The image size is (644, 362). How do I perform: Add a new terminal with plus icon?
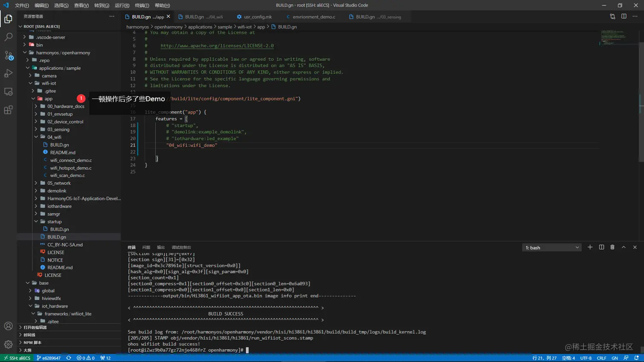pyautogui.click(x=590, y=247)
